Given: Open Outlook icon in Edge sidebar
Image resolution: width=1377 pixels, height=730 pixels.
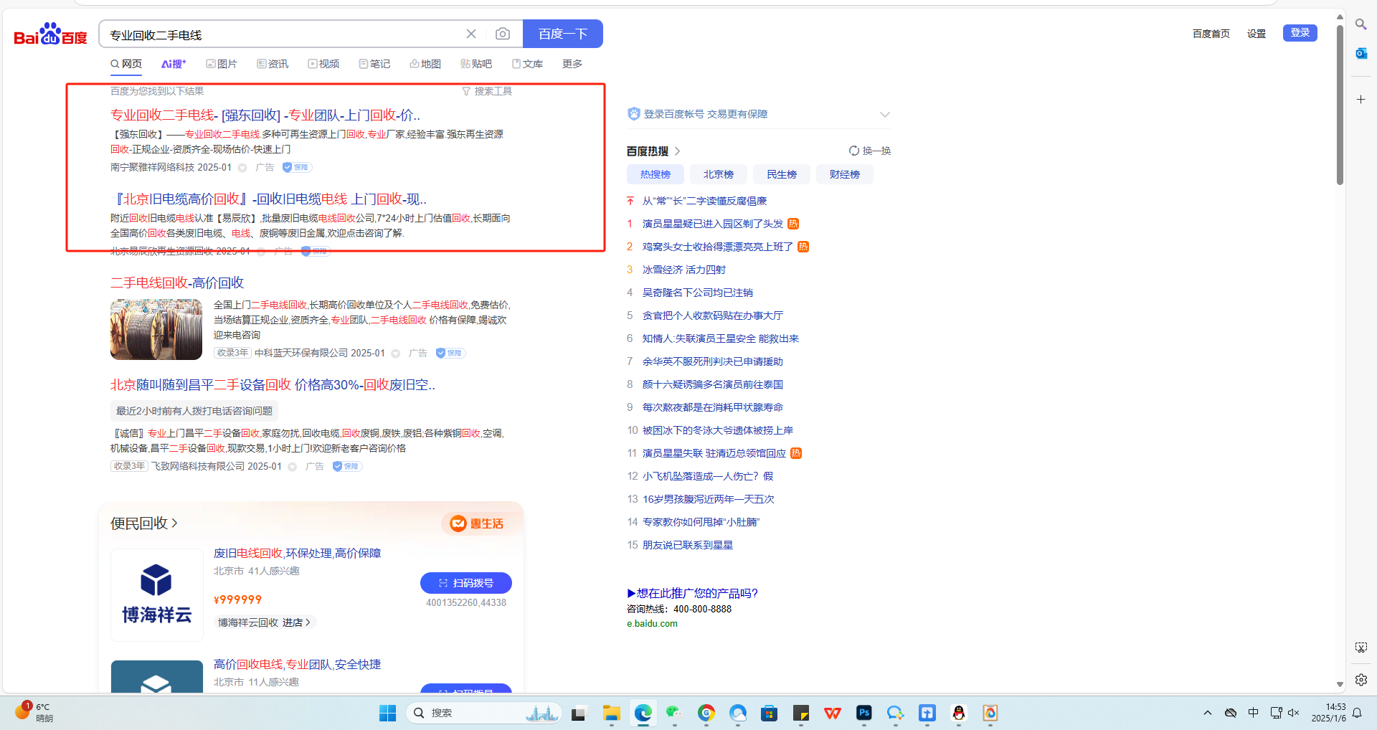Looking at the screenshot, I should (1361, 53).
